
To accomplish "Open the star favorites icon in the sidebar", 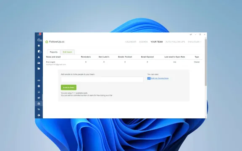I will click(39, 46).
